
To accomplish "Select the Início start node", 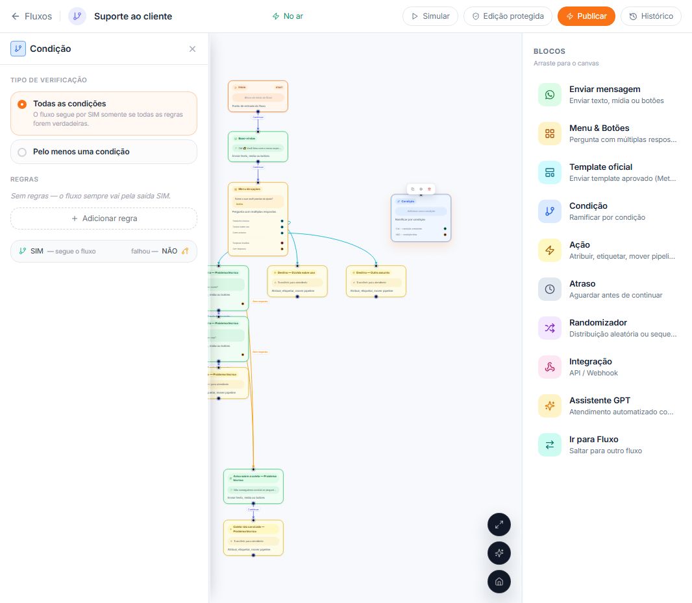I will click(258, 96).
